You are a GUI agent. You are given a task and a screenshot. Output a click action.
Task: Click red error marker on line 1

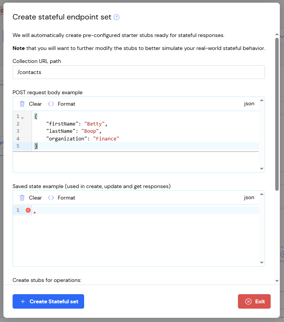click(x=28, y=210)
